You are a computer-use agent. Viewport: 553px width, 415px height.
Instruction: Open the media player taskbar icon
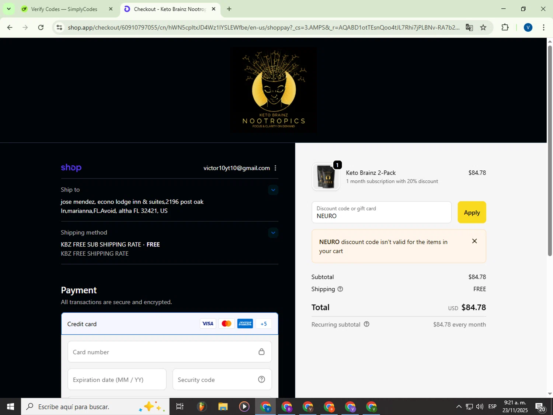[244, 407]
